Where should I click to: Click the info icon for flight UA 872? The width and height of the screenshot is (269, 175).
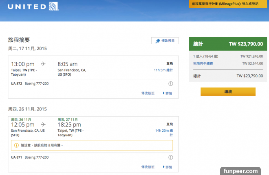[170, 84]
